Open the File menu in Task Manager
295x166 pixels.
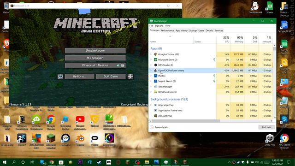point(151,26)
